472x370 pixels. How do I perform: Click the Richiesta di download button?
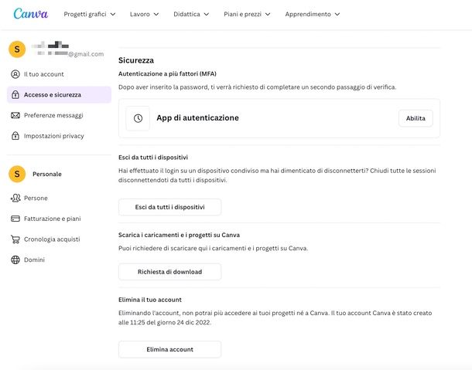point(169,272)
